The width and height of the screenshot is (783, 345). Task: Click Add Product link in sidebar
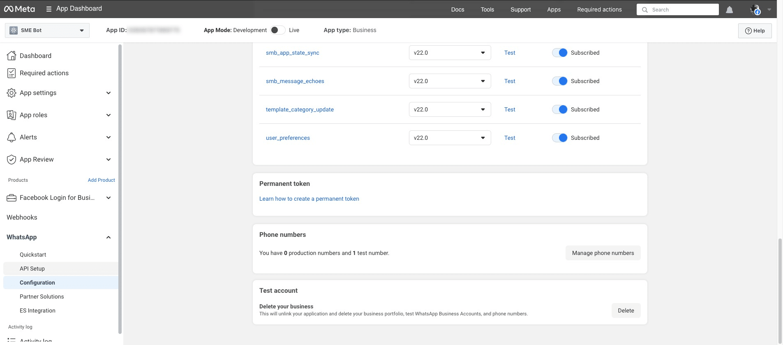(101, 180)
